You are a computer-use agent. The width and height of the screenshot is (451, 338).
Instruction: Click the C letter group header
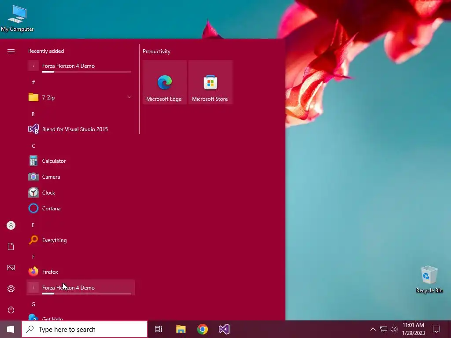33,146
